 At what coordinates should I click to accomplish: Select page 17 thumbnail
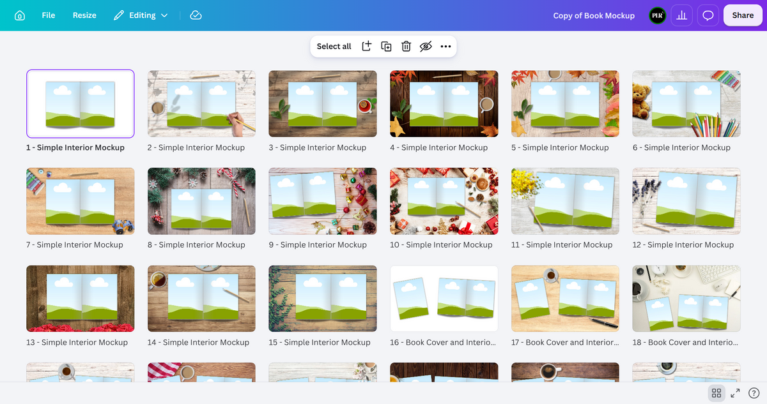565,299
